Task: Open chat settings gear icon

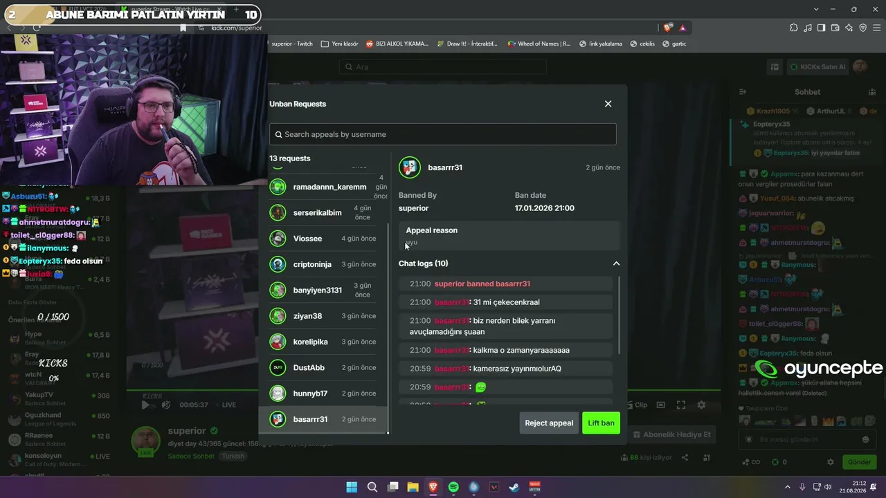Action: 831,462
